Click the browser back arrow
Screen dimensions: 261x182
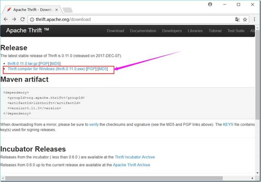tap(6, 19)
